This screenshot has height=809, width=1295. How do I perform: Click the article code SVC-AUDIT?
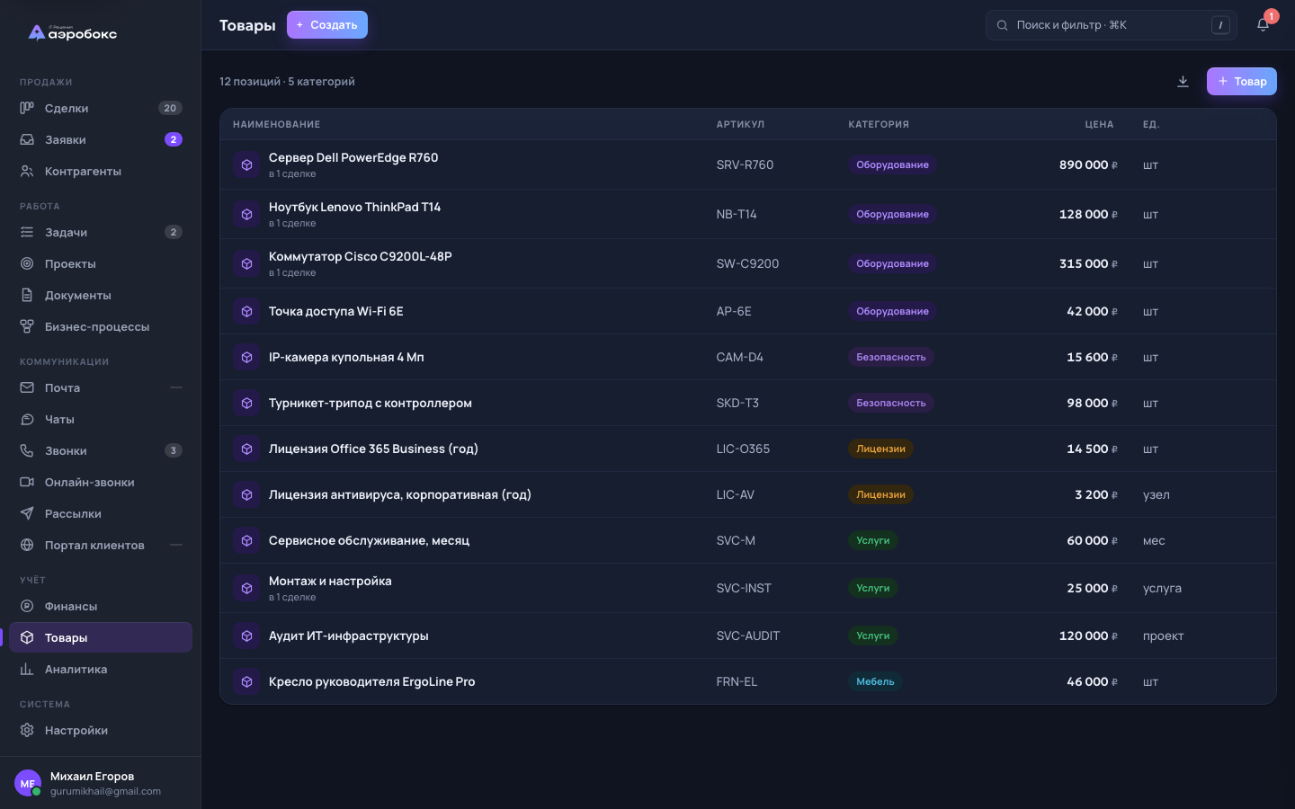tap(748, 636)
